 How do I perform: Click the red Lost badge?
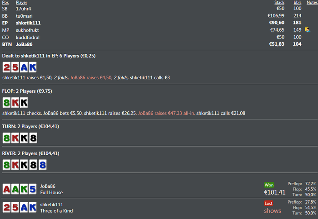[268, 203]
